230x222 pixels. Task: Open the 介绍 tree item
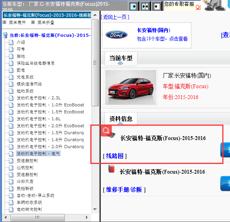[21, 42]
